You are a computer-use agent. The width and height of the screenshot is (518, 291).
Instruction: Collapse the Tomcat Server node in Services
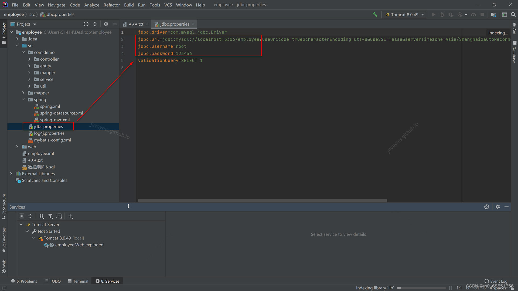[21, 224]
